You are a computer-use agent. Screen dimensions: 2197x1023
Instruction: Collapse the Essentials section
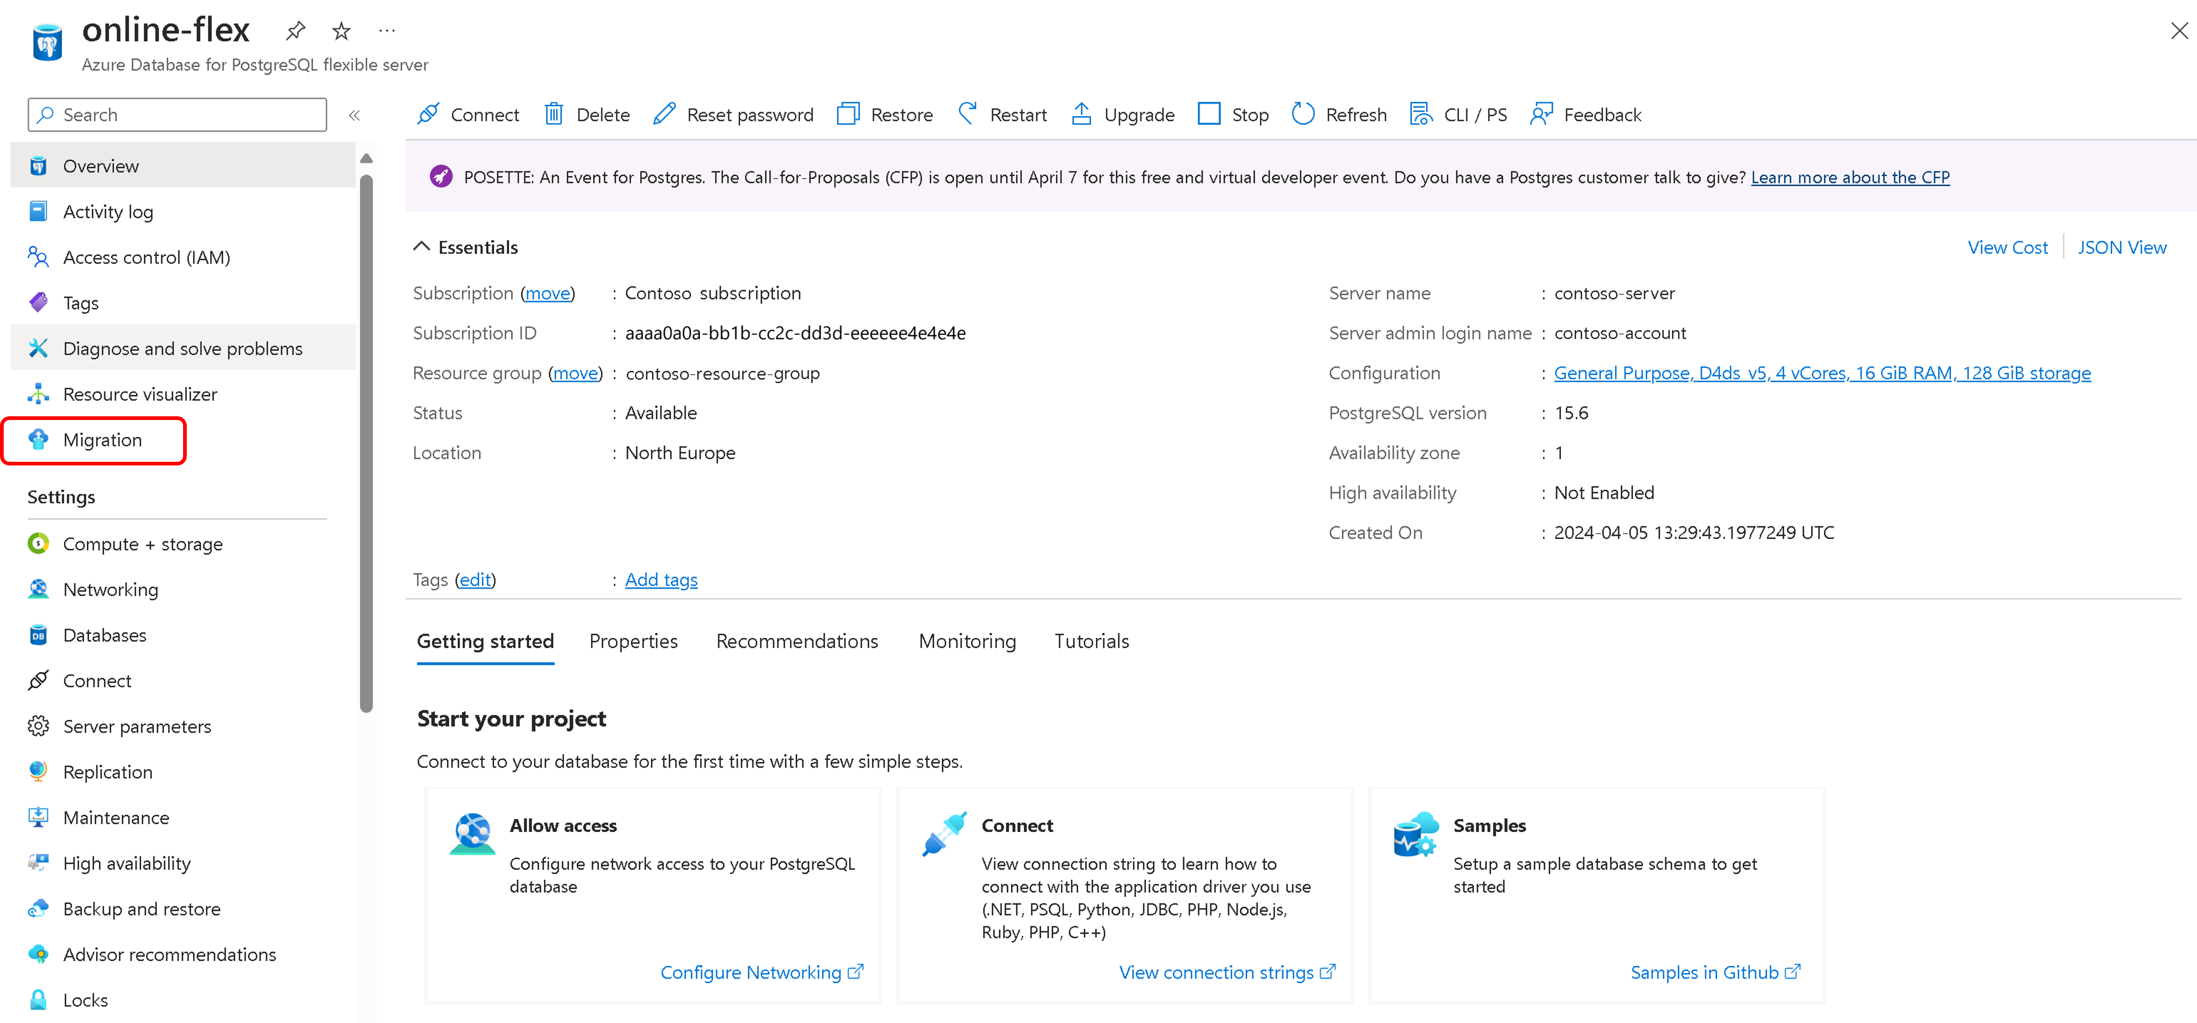pos(421,246)
